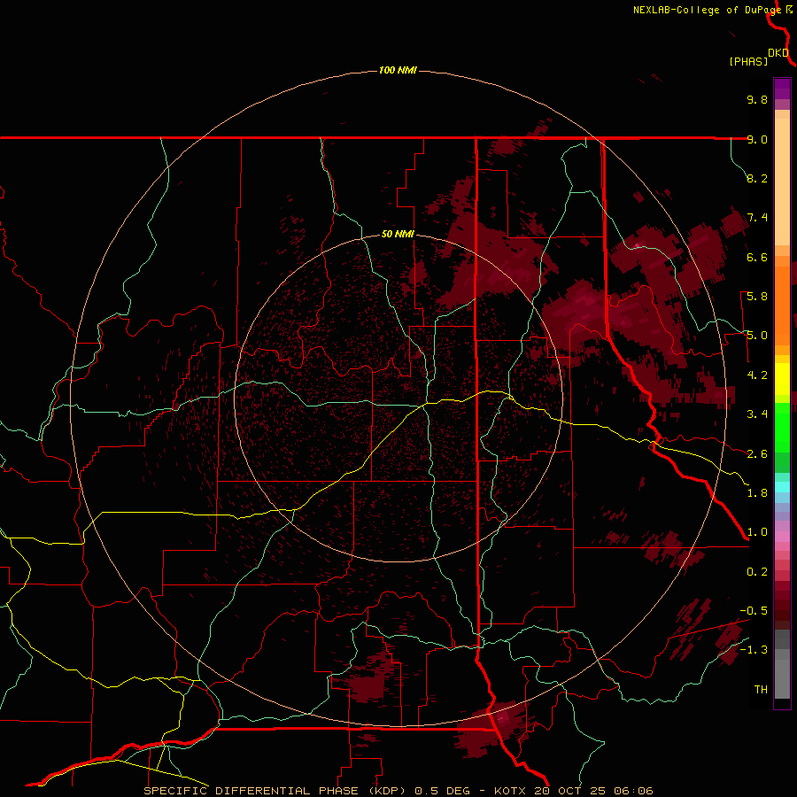This screenshot has width=797, height=797.
Task: Click the 20 OCT 25 date text
Action: (x=568, y=791)
